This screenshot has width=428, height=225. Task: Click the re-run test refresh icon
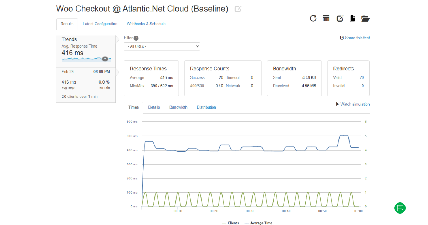coord(313,18)
